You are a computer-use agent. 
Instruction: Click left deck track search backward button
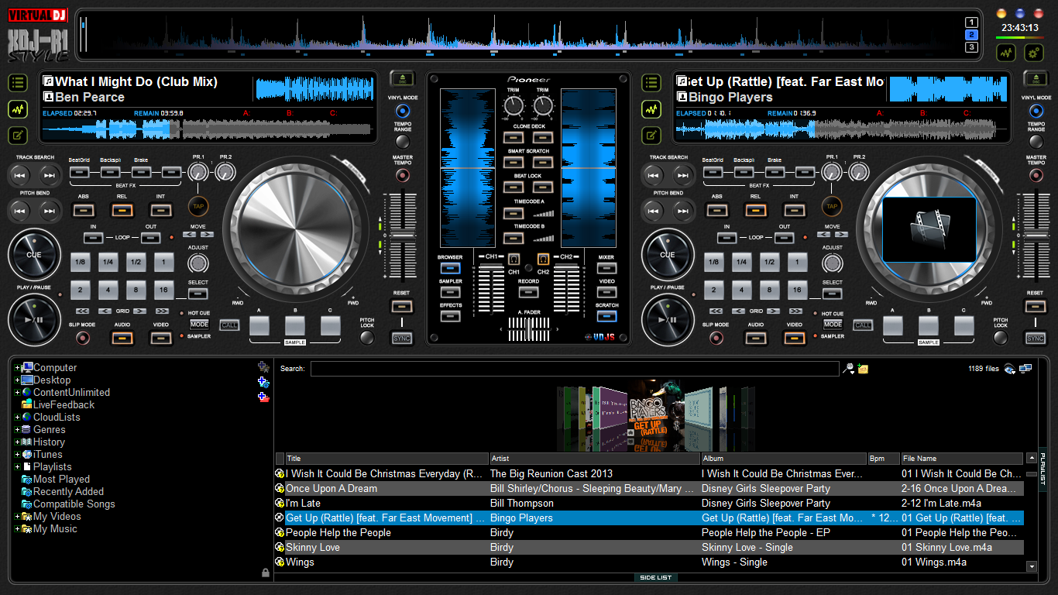tap(21, 175)
